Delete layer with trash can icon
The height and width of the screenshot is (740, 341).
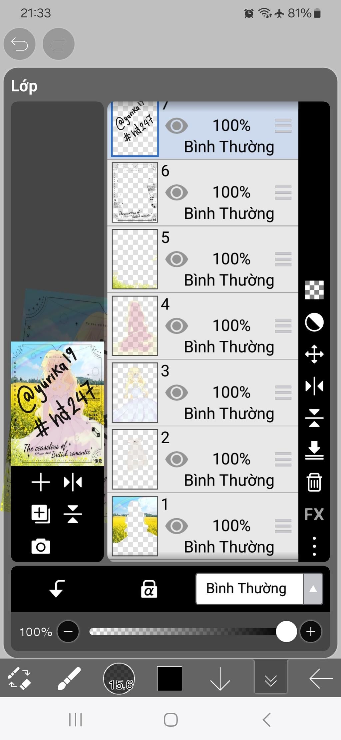click(314, 482)
